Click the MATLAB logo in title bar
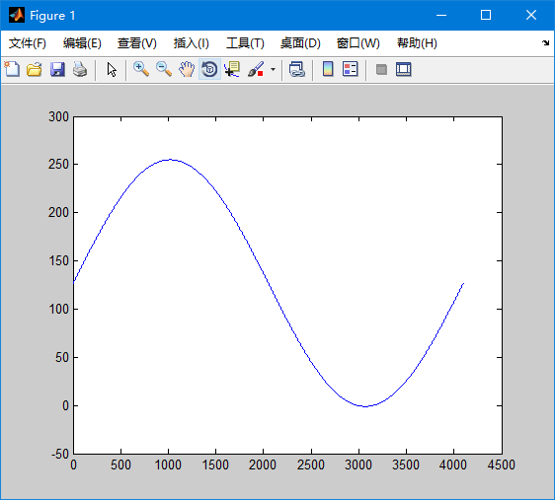Image resolution: width=555 pixels, height=500 pixels. (x=17, y=15)
